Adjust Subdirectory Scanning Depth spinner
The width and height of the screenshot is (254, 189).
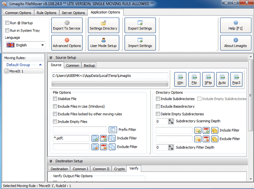coord(171,121)
